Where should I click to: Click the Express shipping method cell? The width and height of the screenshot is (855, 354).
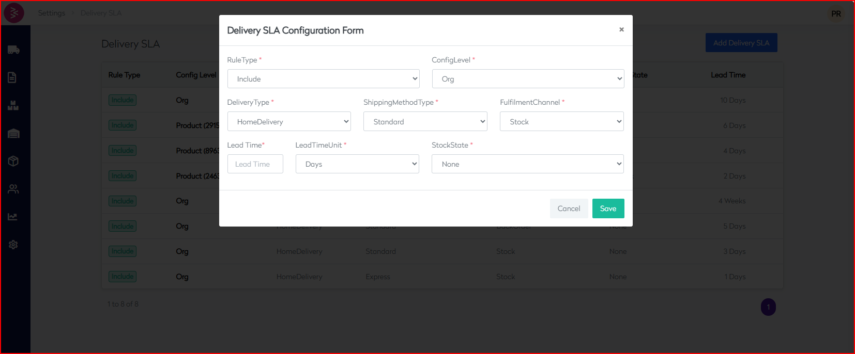[x=378, y=277]
